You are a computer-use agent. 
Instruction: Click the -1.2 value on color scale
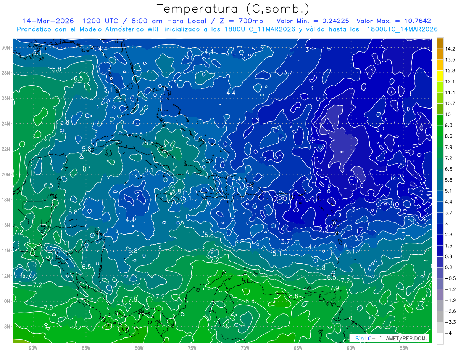tap(450, 289)
